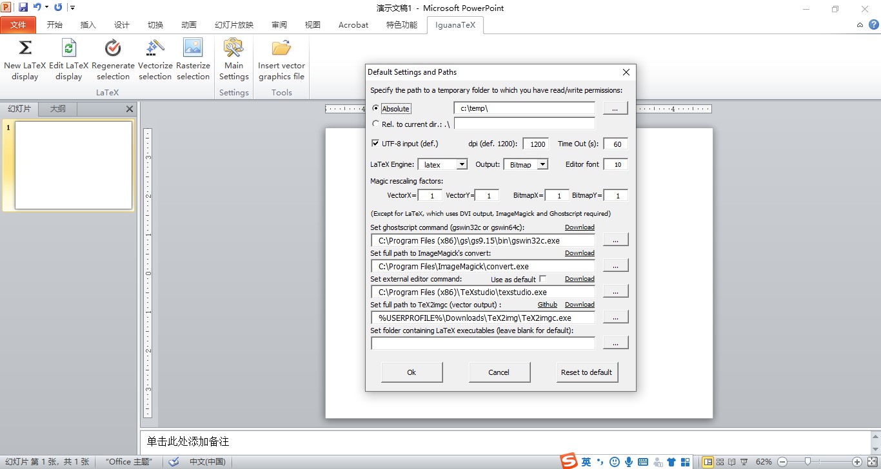
Task: Open the Output format dropdown
Action: (542, 164)
